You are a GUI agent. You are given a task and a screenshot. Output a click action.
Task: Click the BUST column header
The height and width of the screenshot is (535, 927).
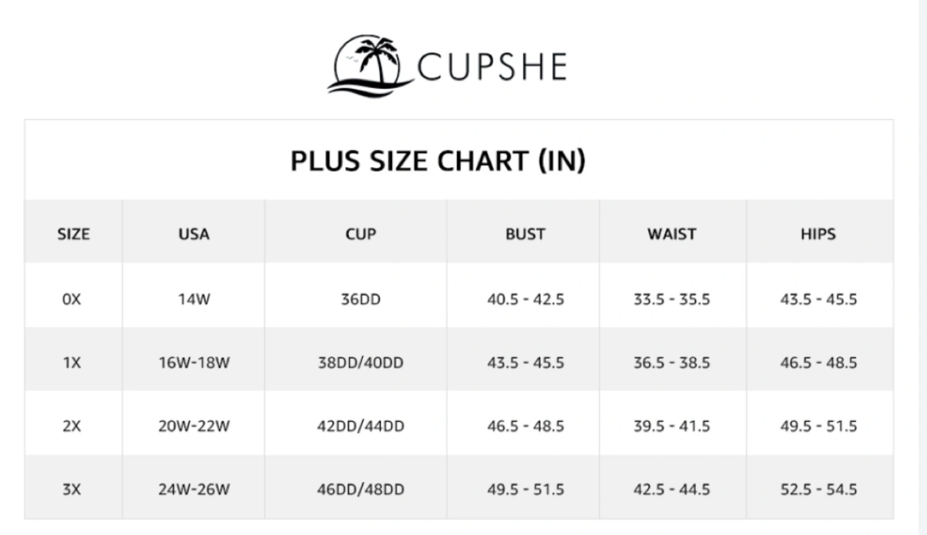(525, 234)
